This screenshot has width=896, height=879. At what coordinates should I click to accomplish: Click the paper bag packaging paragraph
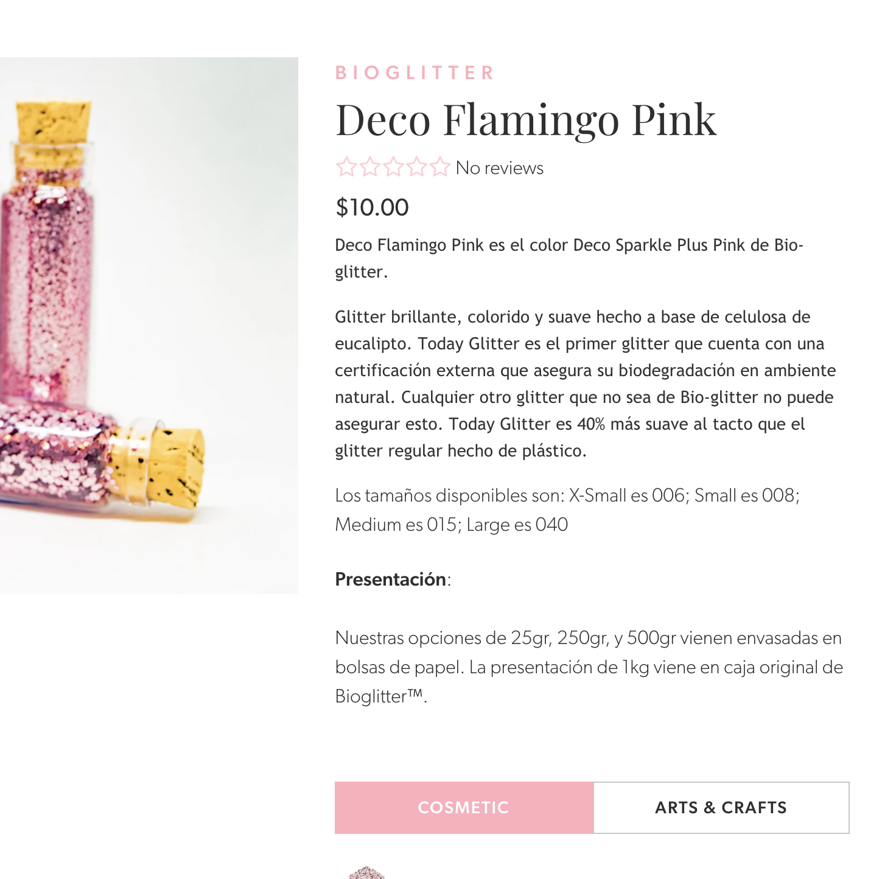(x=589, y=667)
